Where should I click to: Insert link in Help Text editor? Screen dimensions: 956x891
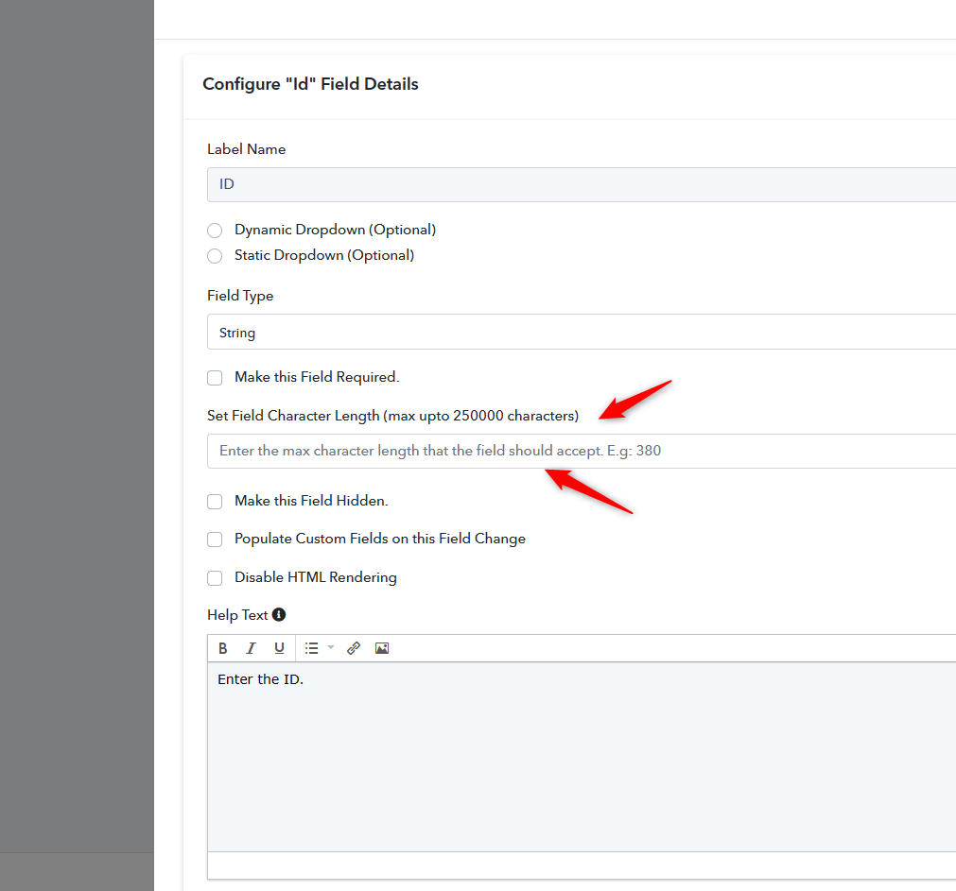click(x=354, y=648)
